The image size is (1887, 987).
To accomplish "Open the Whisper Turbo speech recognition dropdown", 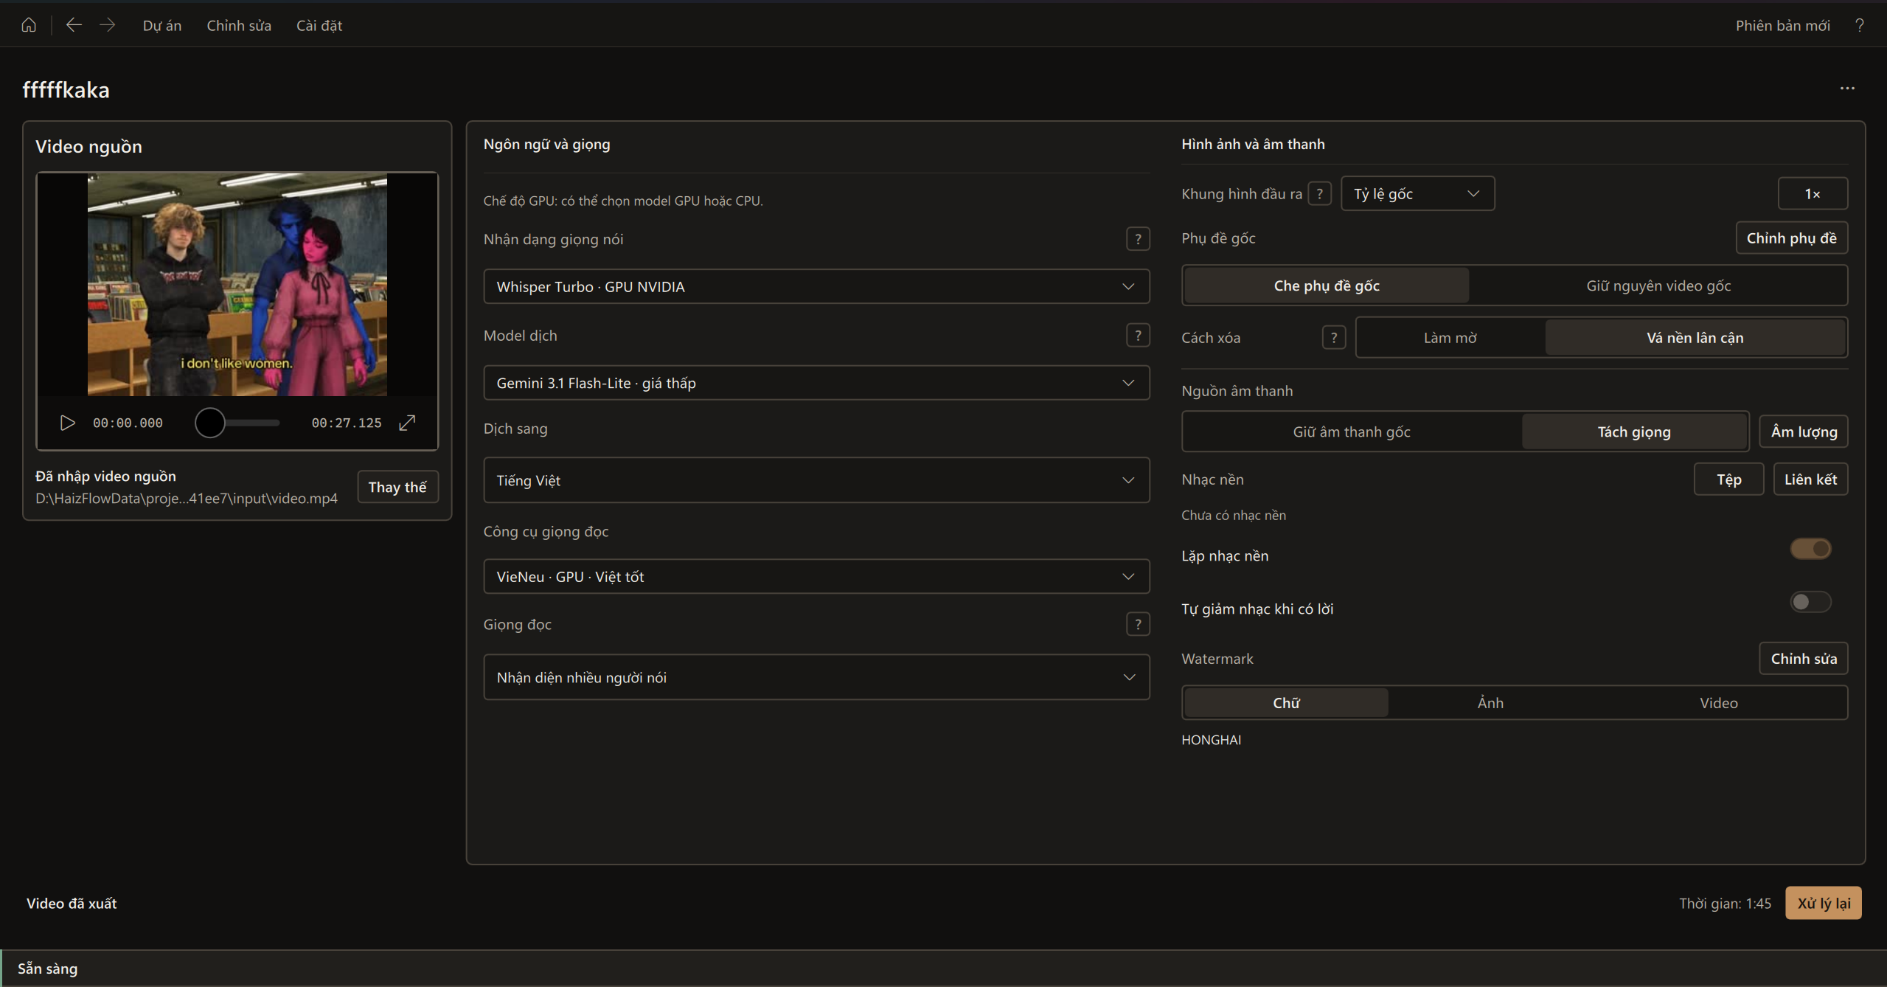I will pos(816,286).
